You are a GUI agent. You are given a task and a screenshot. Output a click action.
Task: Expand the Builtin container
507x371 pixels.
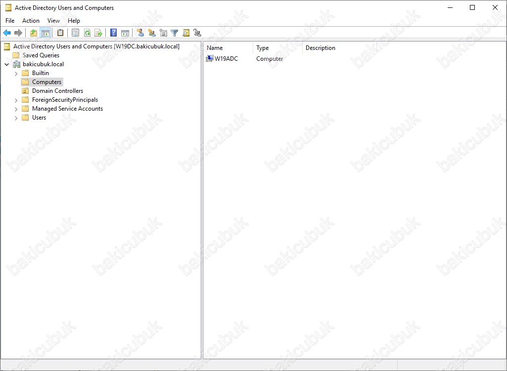pos(16,73)
